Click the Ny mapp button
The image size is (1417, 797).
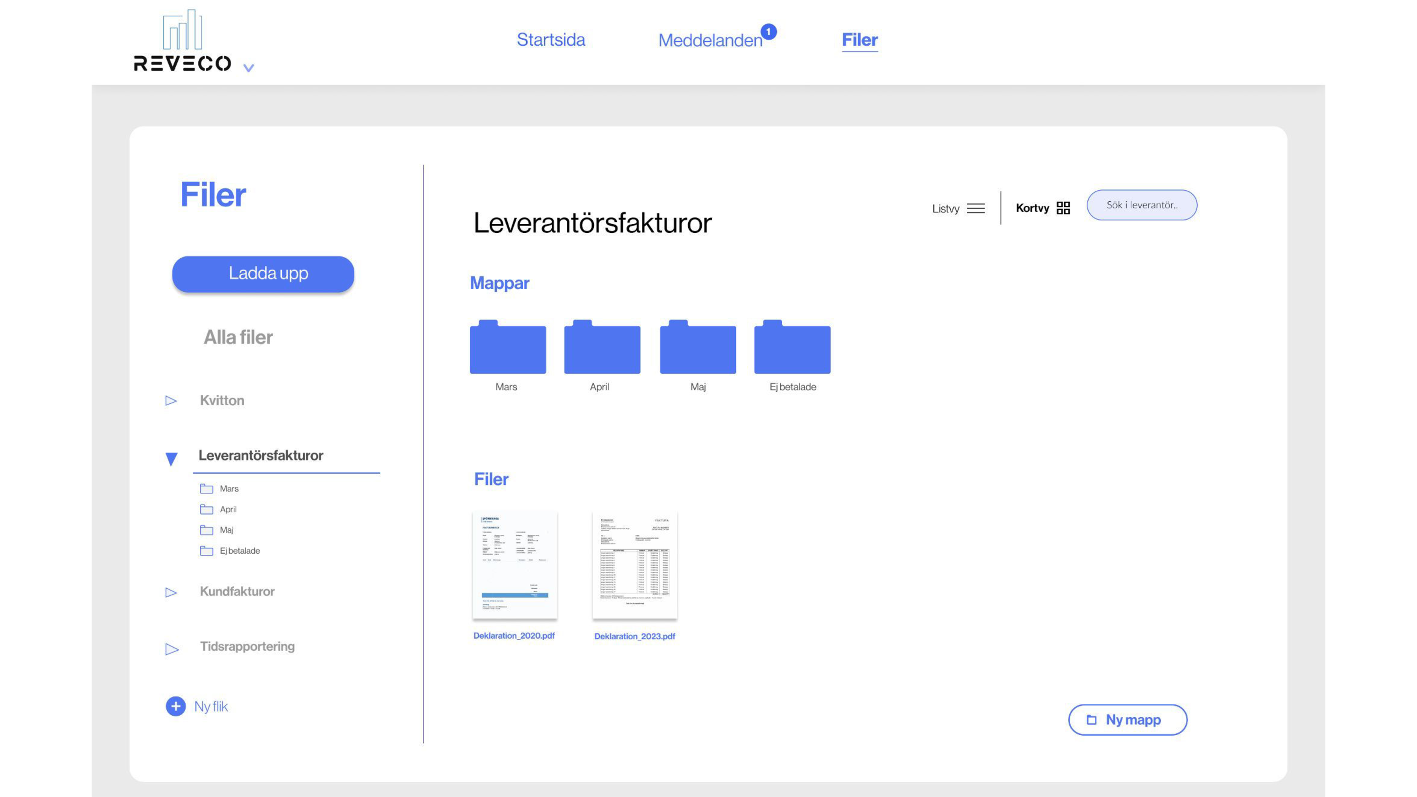1127,720
